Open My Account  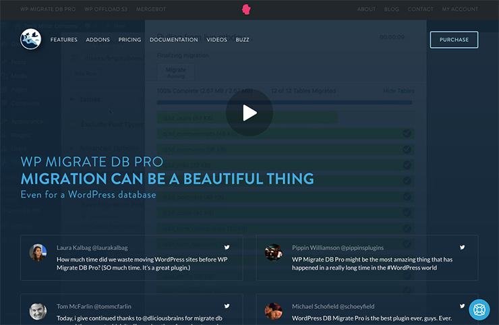pyautogui.click(x=460, y=9)
